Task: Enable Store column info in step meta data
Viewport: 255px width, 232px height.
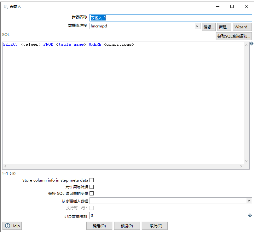Action: pos(91,180)
